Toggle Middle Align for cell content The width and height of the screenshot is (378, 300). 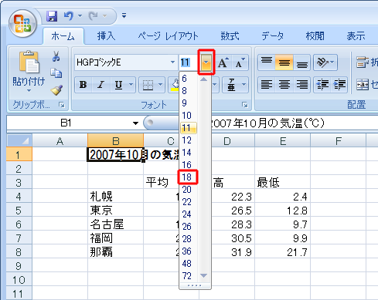click(284, 62)
